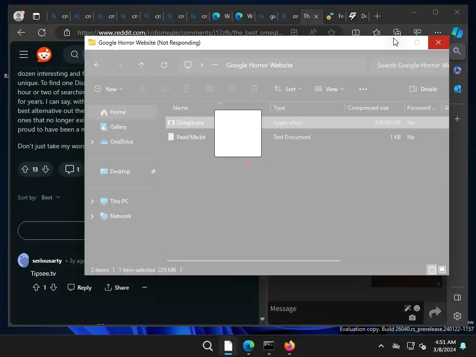Expand the Network tree node
Screen dimensions: 476x357
(93, 216)
